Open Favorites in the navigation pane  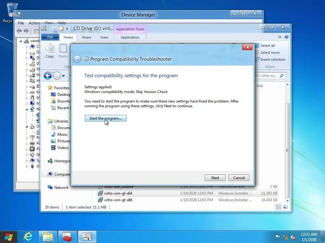[x=58, y=88]
